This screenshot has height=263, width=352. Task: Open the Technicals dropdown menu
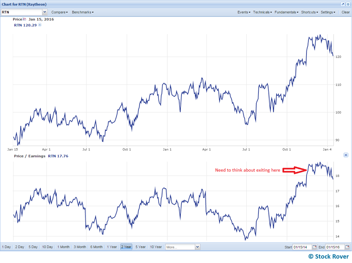click(262, 12)
